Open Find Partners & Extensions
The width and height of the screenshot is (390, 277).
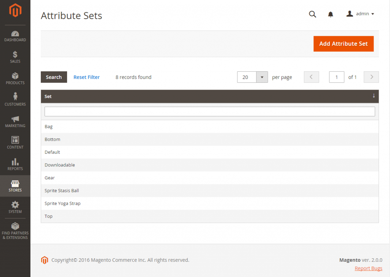click(x=15, y=231)
